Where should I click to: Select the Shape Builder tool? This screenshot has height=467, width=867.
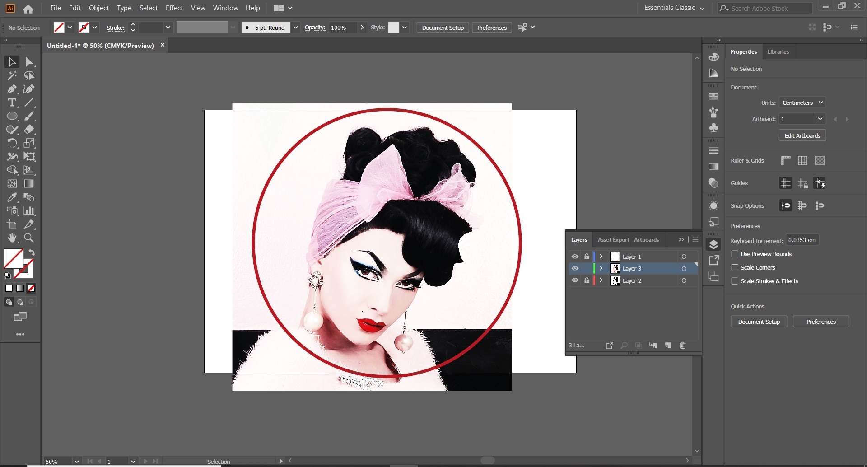[x=12, y=170]
